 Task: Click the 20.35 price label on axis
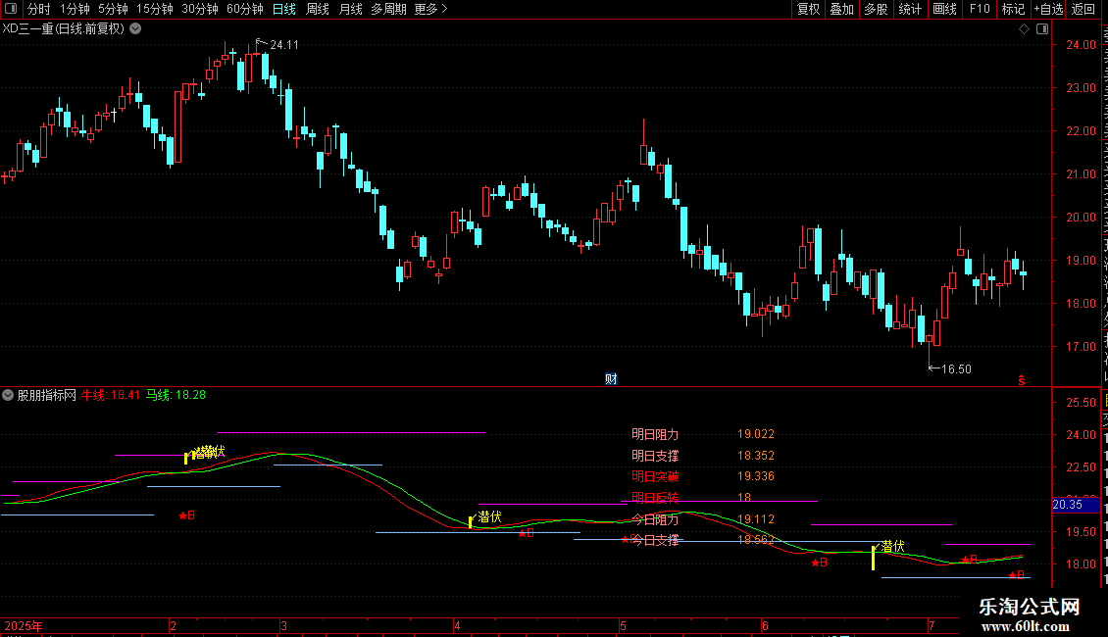pos(1076,505)
